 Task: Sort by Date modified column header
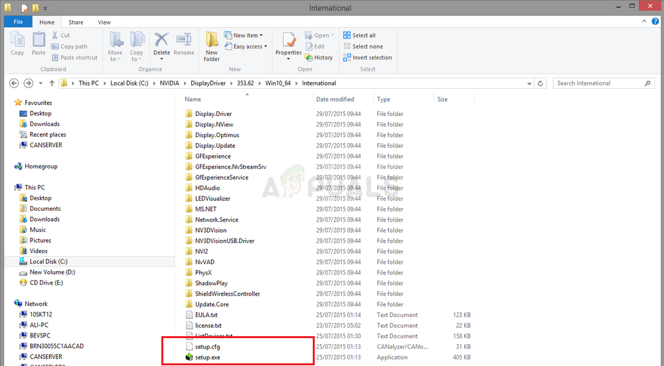pos(335,99)
